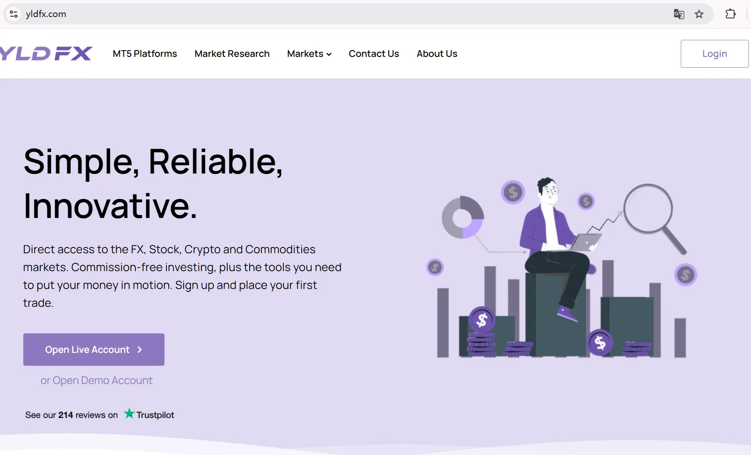The image size is (751, 455).
Task: Open the browser extensions puzzle icon
Action: (730, 14)
